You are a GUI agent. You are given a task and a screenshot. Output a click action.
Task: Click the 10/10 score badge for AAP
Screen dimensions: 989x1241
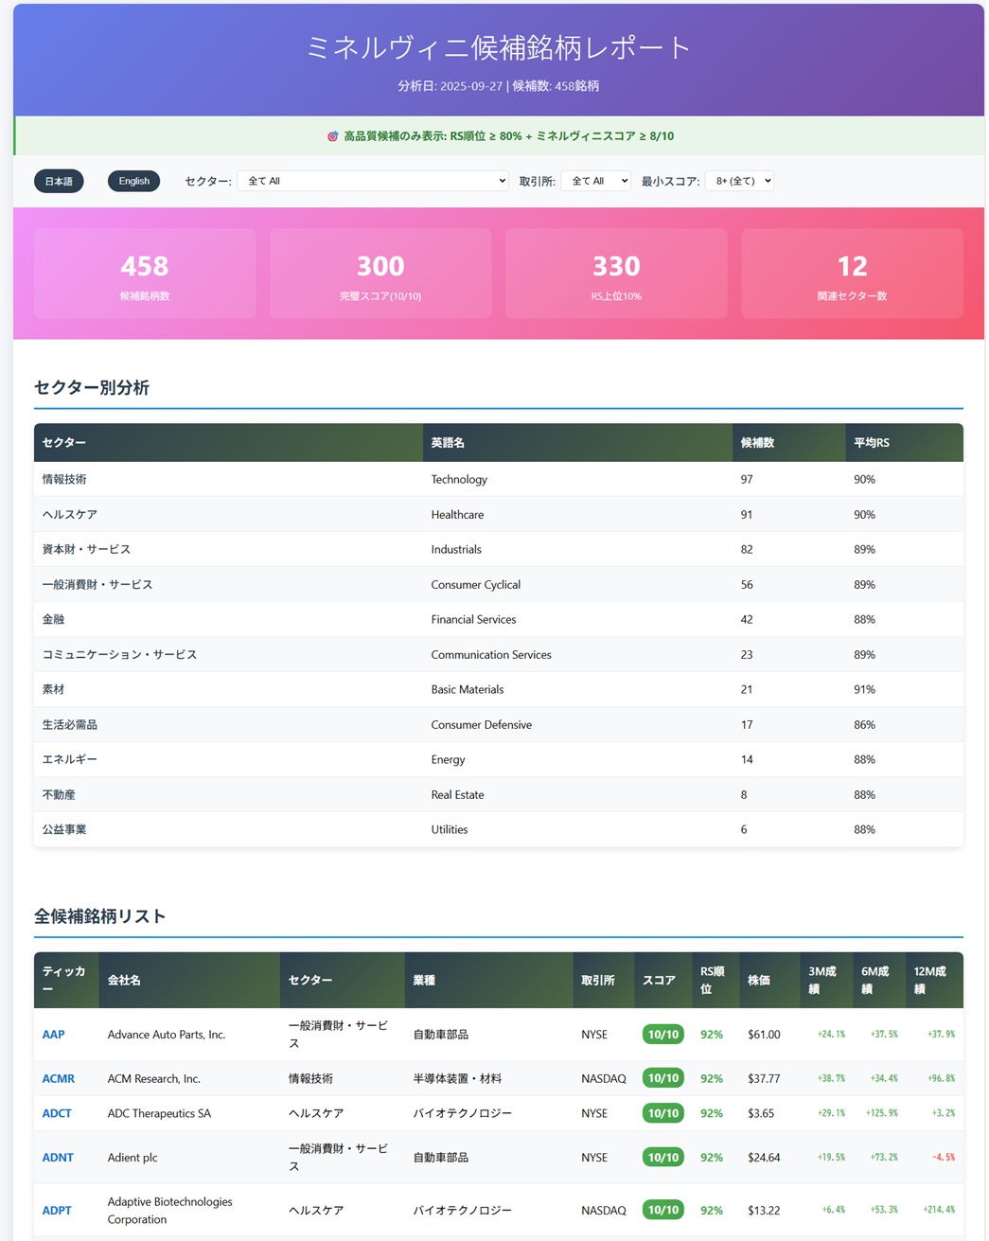[662, 1035]
